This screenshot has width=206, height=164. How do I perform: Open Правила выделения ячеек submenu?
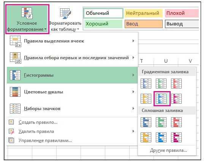(x=72, y=41)
